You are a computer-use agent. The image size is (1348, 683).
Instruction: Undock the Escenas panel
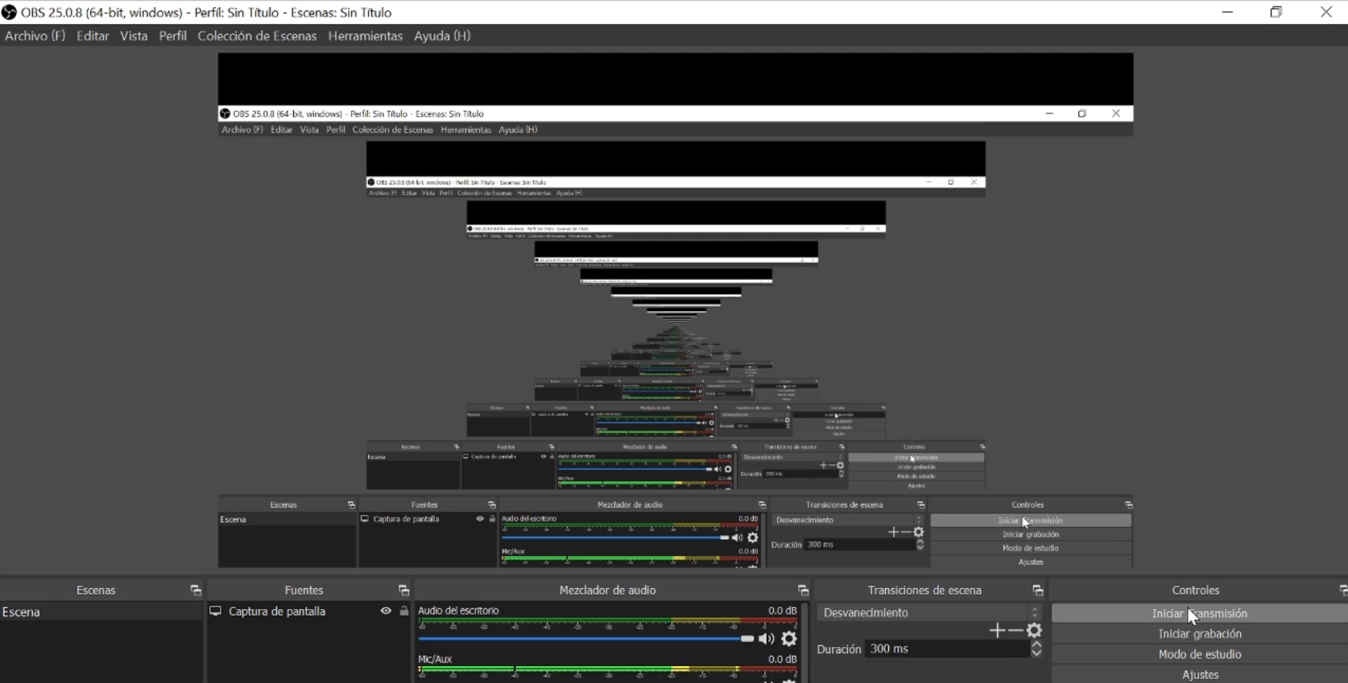pos(195,590)
